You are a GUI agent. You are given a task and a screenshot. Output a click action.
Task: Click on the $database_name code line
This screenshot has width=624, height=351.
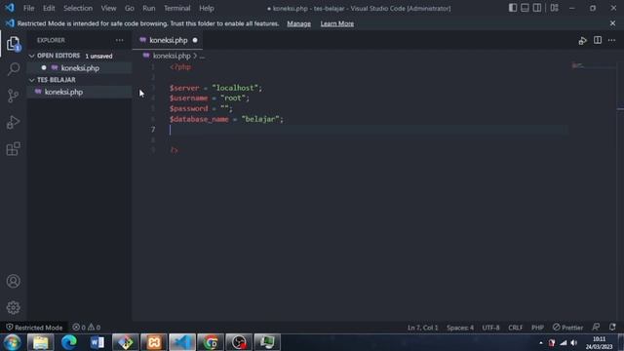226,119
